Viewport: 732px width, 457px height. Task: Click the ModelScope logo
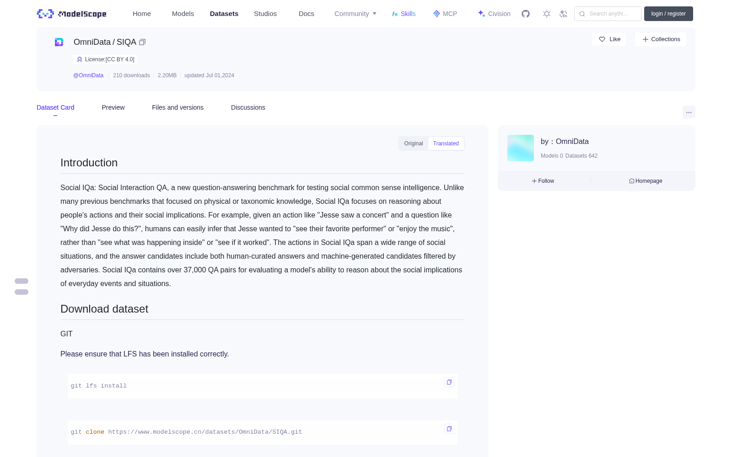(72, 14)
